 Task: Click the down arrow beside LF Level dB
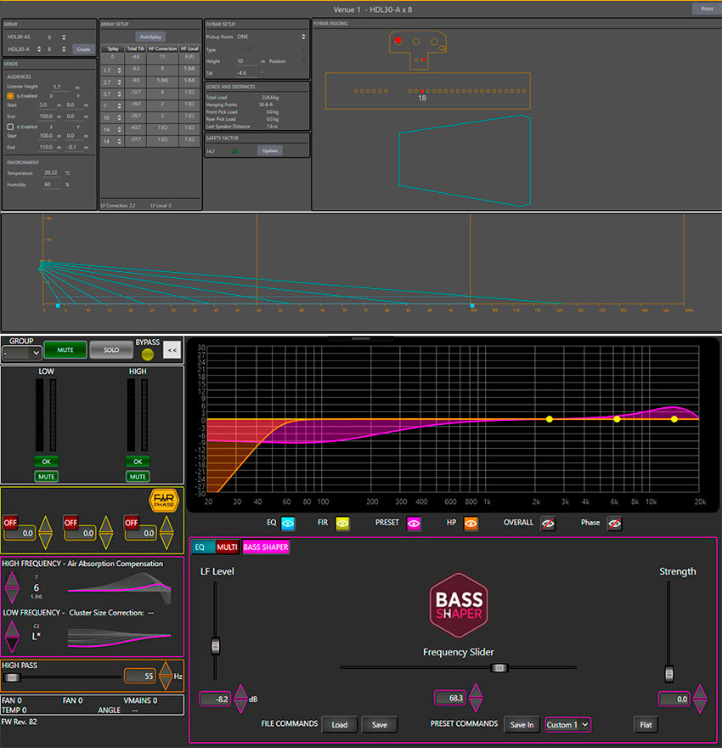[240, 706]
